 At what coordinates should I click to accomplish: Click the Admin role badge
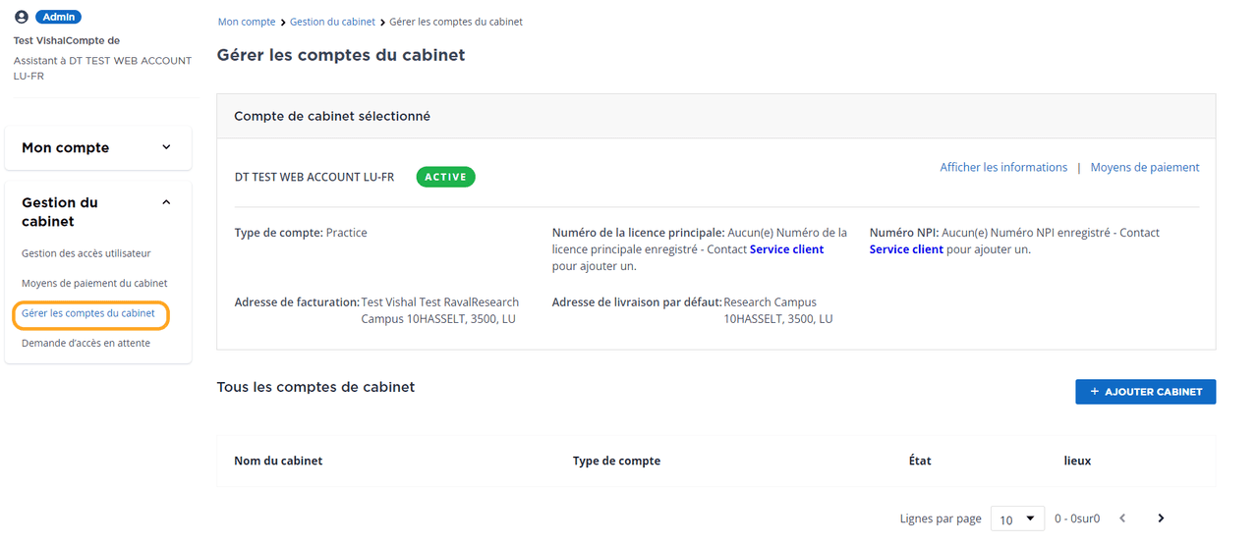point(58,17)
